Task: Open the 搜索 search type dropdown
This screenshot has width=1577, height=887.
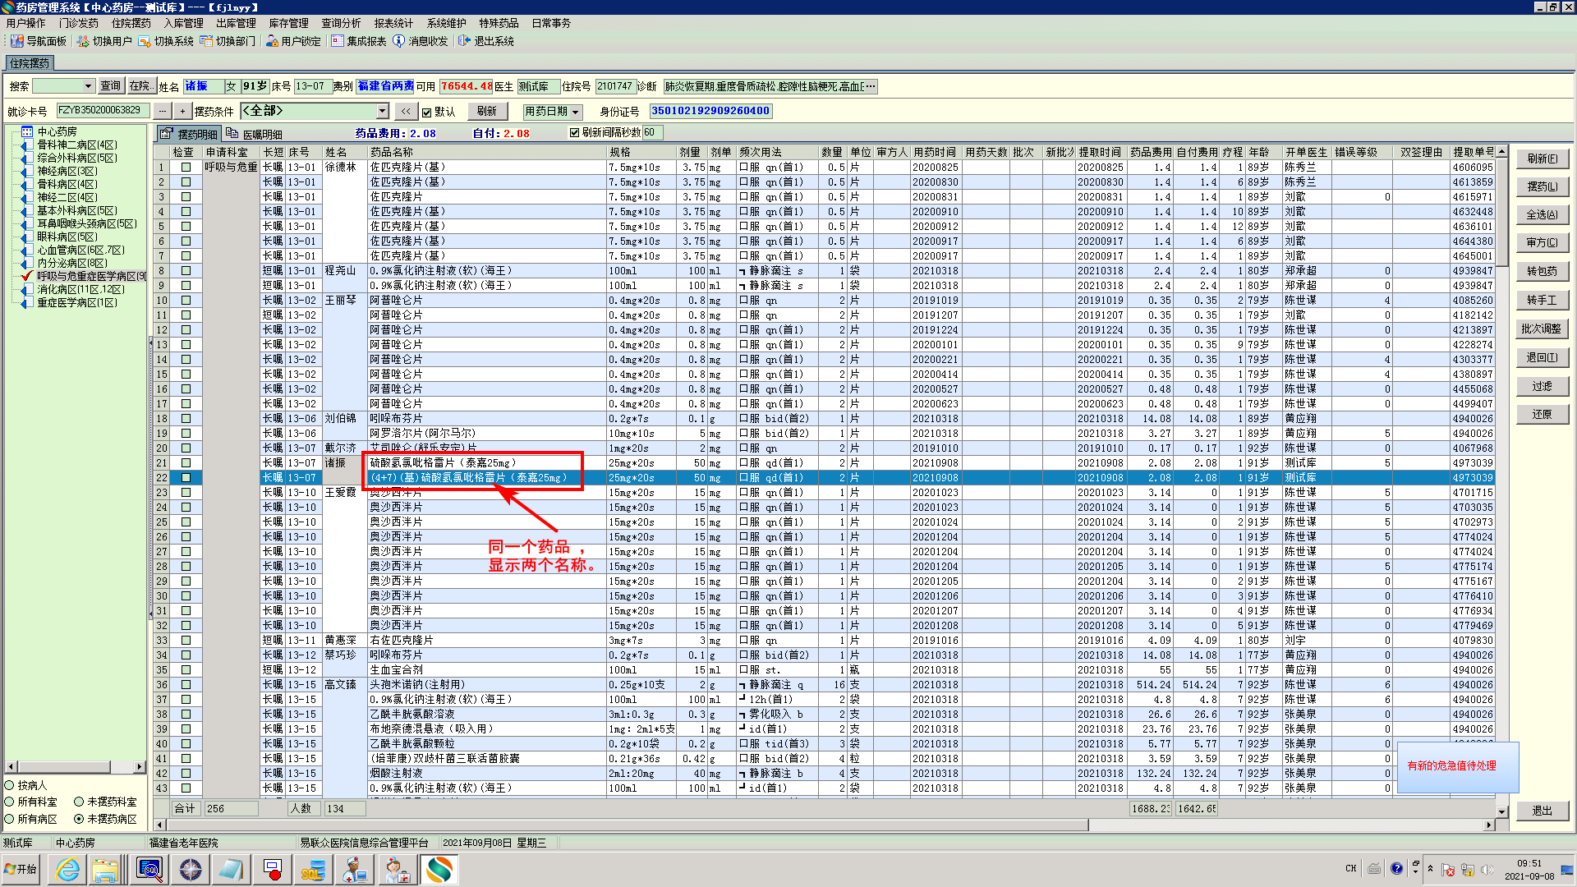Action: pyautogui.click(x=88, y=86)
